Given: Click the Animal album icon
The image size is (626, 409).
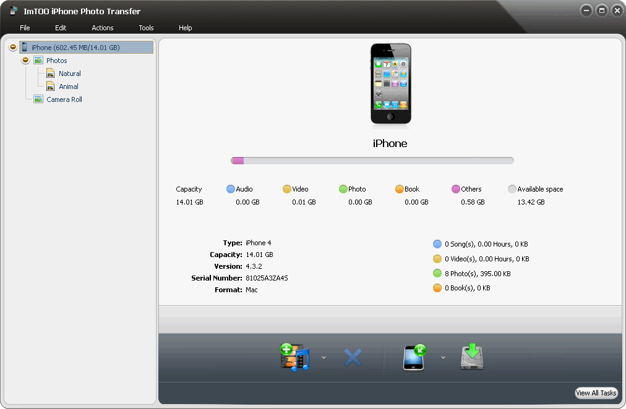Looking at the screenshot, I should [50, 86].
